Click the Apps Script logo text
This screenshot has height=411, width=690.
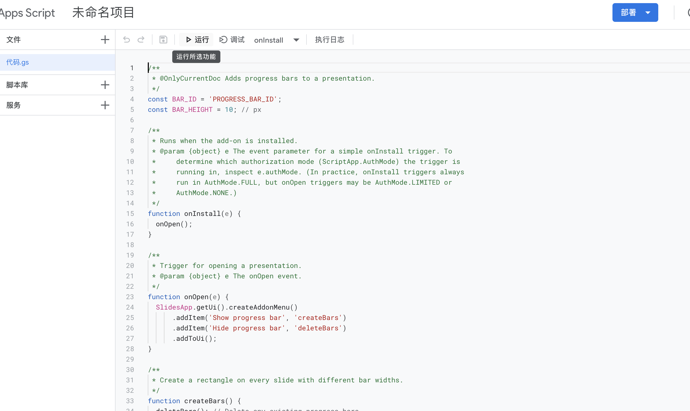(x=28, y=13)
